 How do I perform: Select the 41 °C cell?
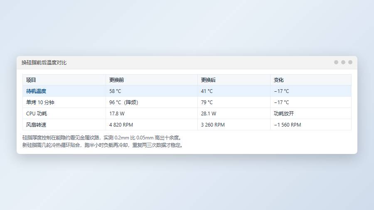(234, 91)
